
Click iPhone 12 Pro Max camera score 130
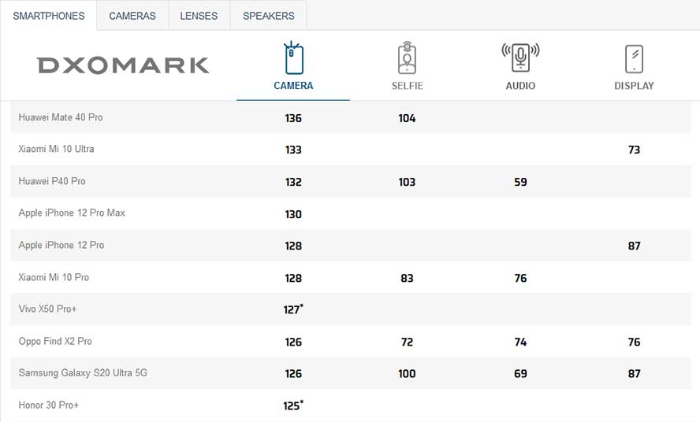pyautogui.click(x=293, y=214)
